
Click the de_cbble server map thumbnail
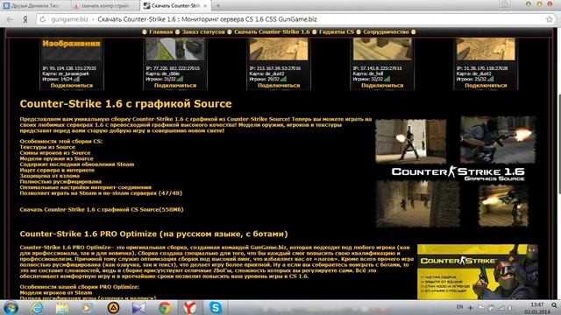click(175, 49)
